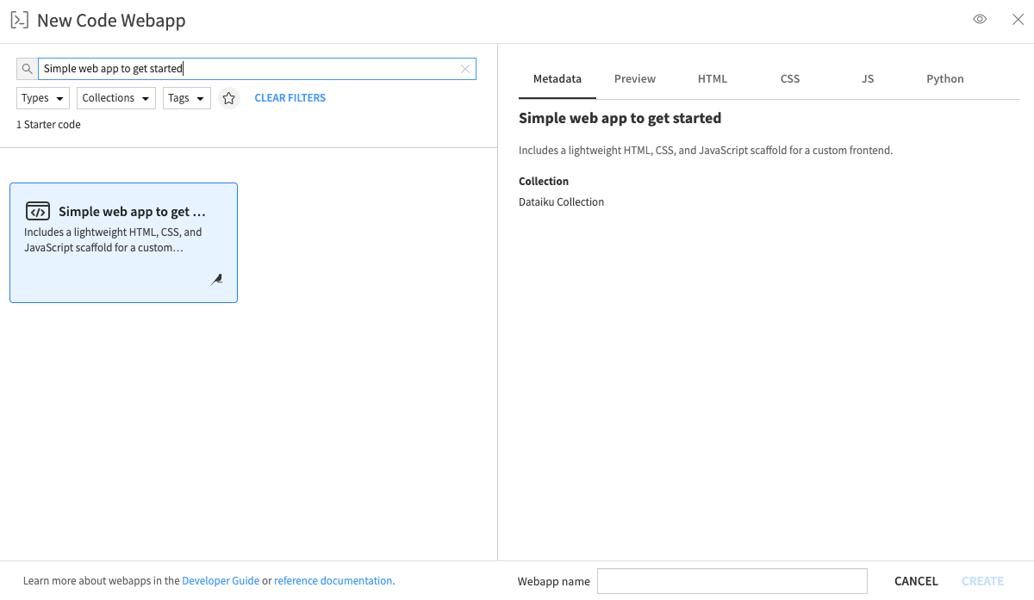The image size is (1034, 600).
Task: Open the reference documentation link
Action: tap(333, 581)
